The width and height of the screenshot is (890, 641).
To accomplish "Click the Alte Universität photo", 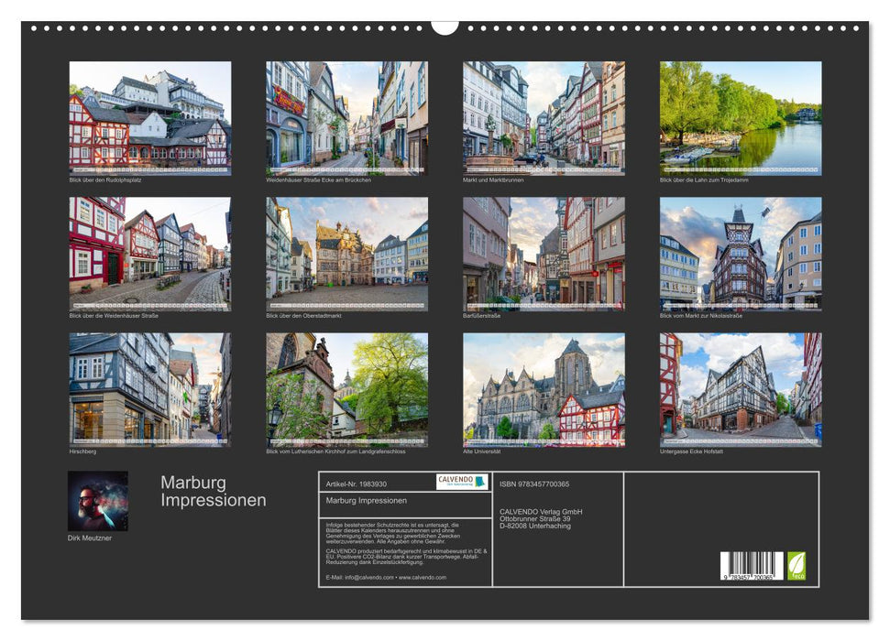I will click(544, 389).
